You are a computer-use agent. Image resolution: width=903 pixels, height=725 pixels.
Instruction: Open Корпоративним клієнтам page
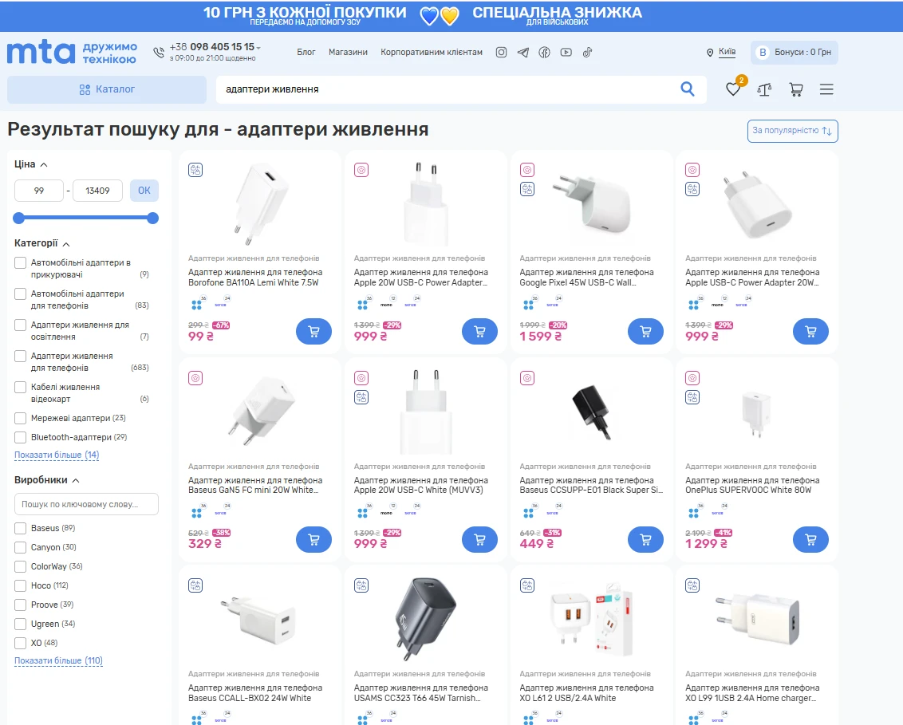(x=432, y=53)
